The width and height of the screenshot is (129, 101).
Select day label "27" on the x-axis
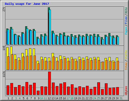coord(106,98)
